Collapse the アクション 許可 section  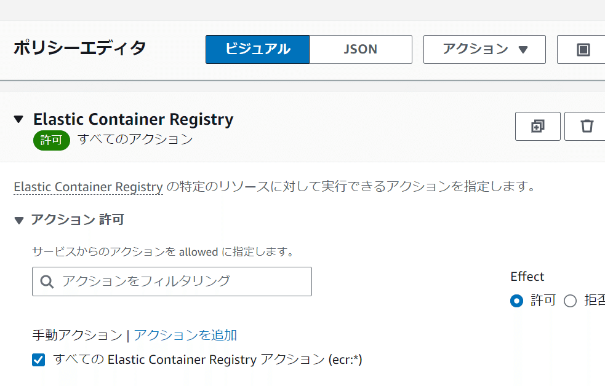tap(19, 220)
